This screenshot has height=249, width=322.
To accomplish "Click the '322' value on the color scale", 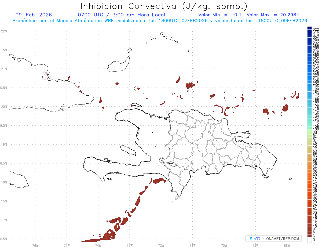I will [x=316, y=29].
